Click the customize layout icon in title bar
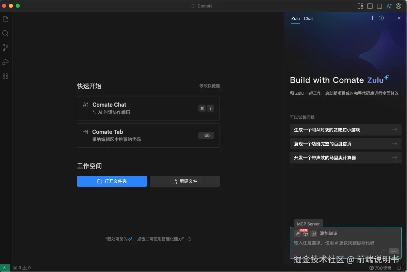 [x=360, y=6]
